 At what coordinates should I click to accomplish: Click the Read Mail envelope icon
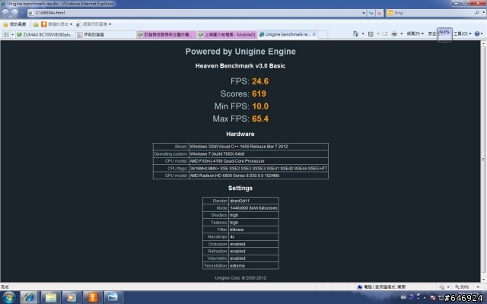pyautogui.click(x=385, y=33)
